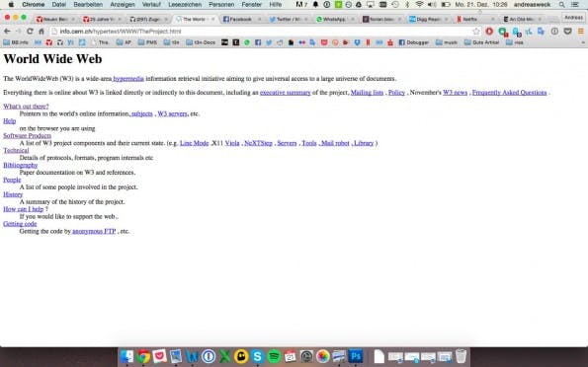The image size is (588, 367).
Task: Open the Getting code link
Action: tap(20, 224)
